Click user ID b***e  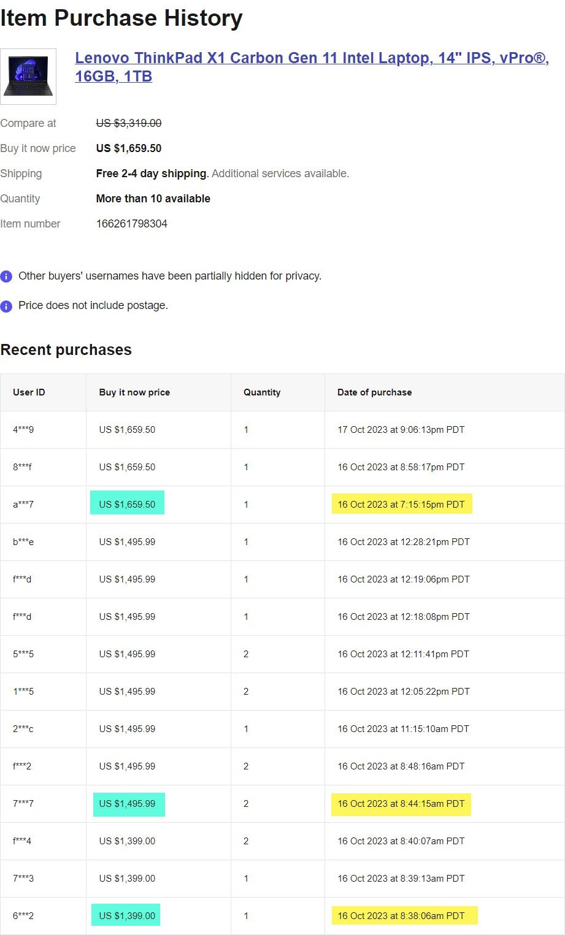(23, 542)
